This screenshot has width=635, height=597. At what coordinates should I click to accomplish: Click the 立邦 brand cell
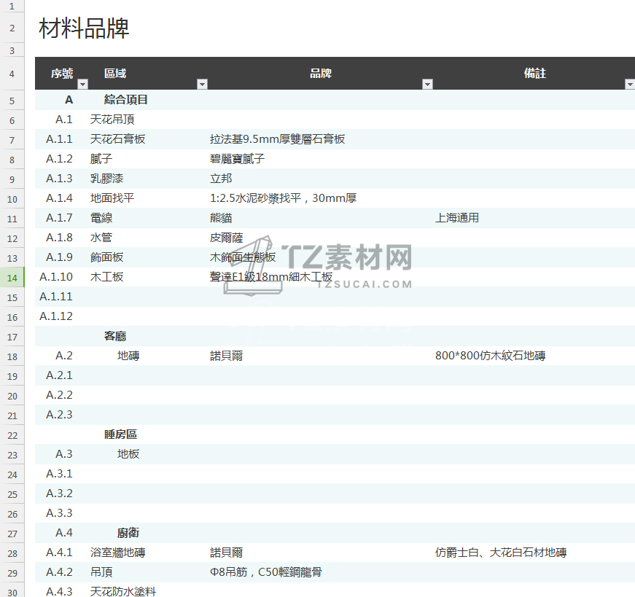point(221,178)
